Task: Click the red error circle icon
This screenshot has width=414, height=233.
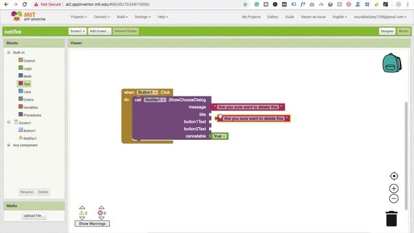Action: (x=100, y=213)
